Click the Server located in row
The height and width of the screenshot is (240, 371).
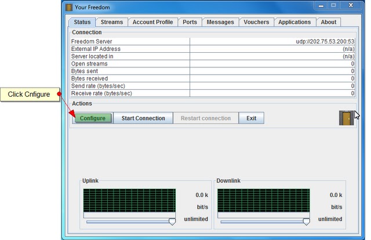[x=213, y=56]
